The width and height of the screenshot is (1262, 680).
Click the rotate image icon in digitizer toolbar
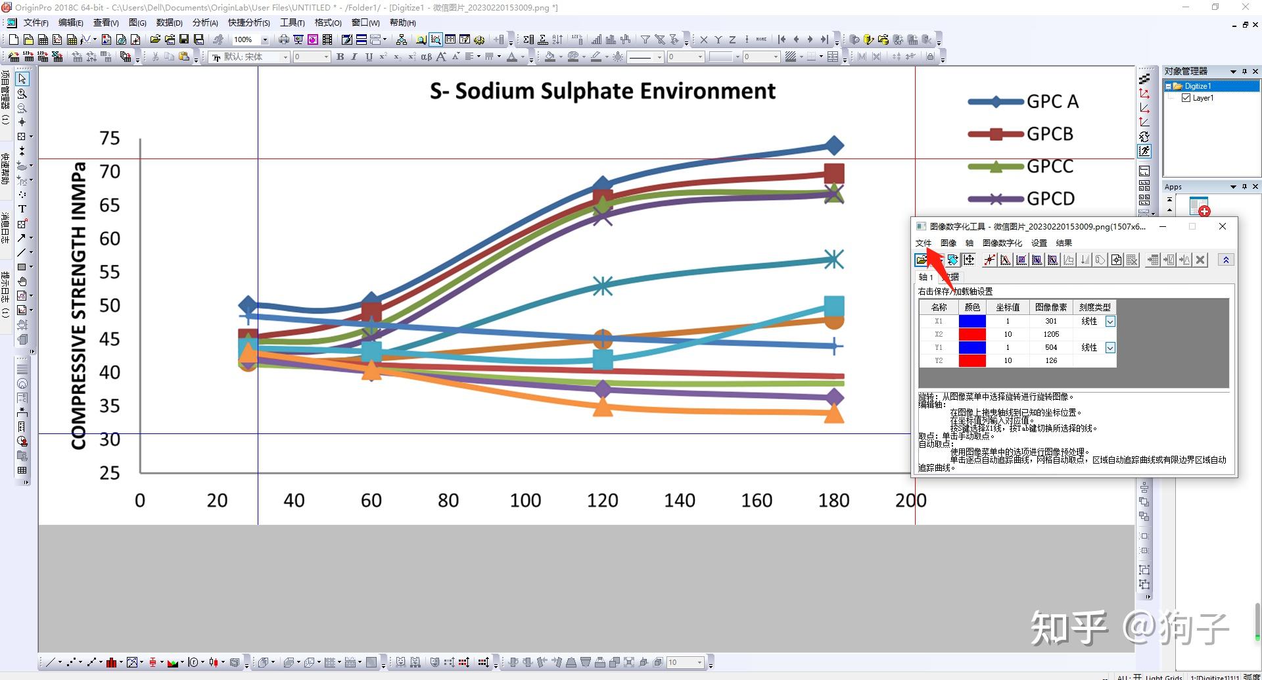coord(952,260)
